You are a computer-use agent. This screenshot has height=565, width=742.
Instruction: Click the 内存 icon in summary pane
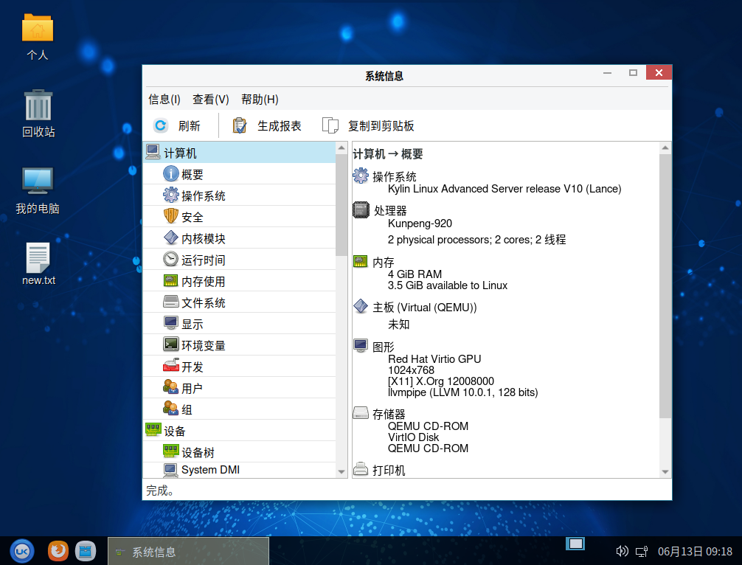(x=361, y=261)
